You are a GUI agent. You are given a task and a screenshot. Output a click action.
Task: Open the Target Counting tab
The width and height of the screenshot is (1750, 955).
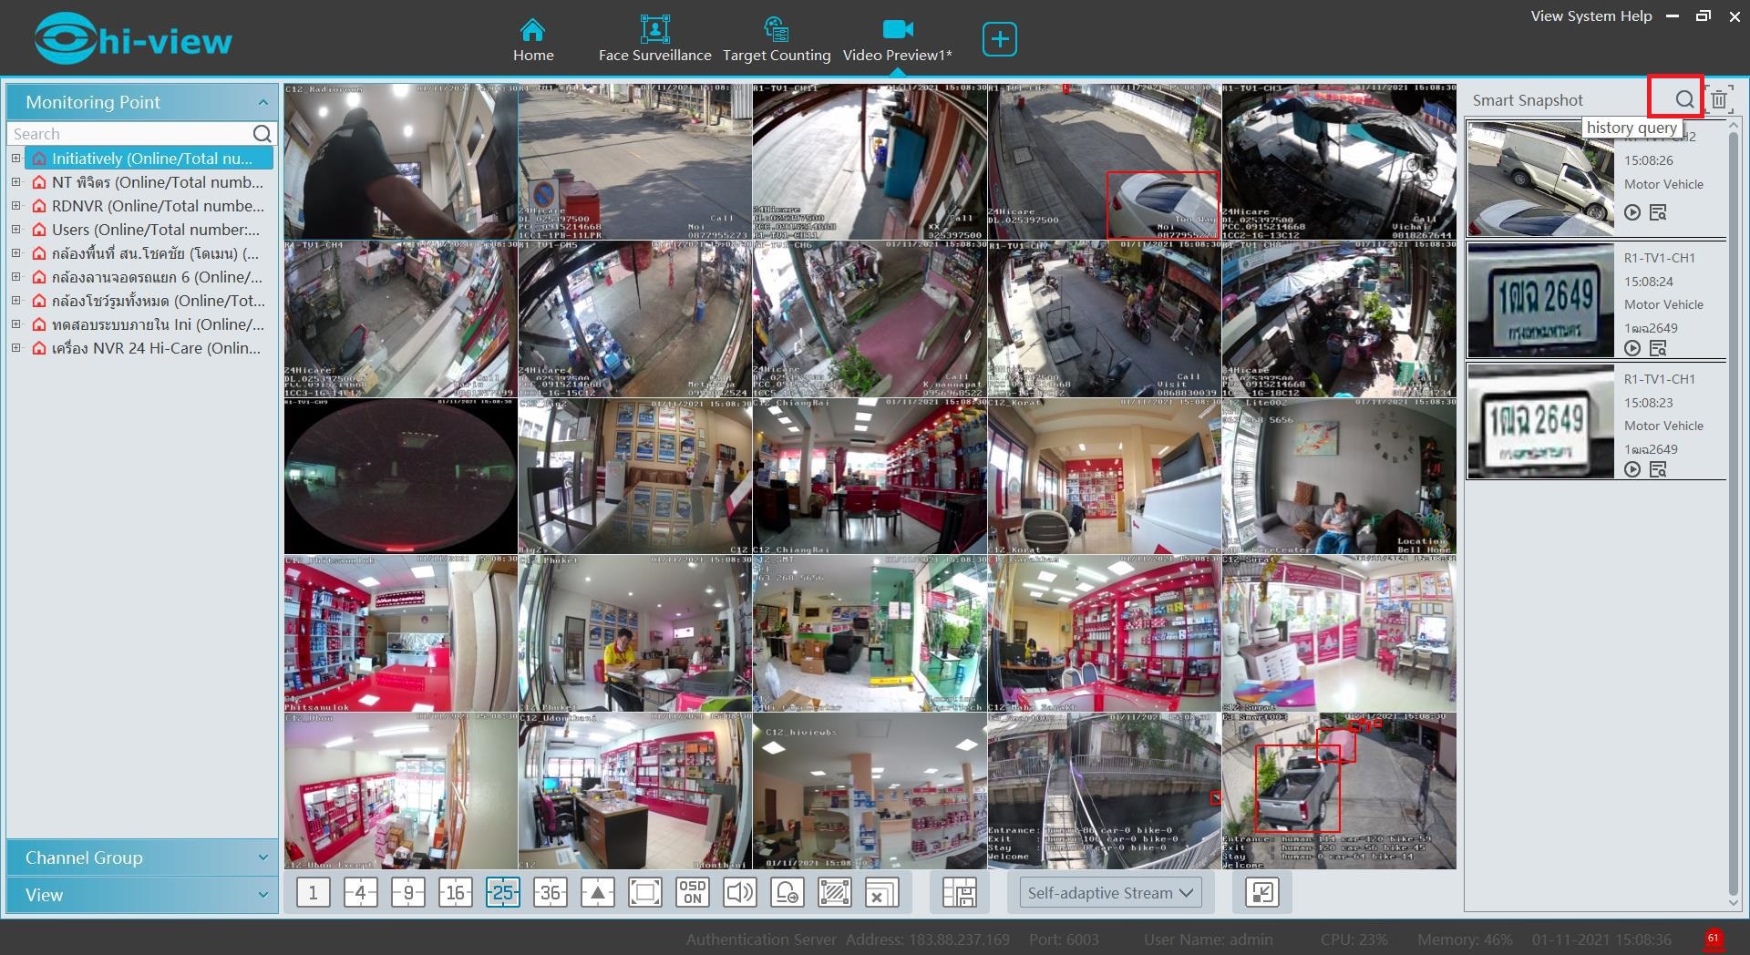[x=777, y=39]
